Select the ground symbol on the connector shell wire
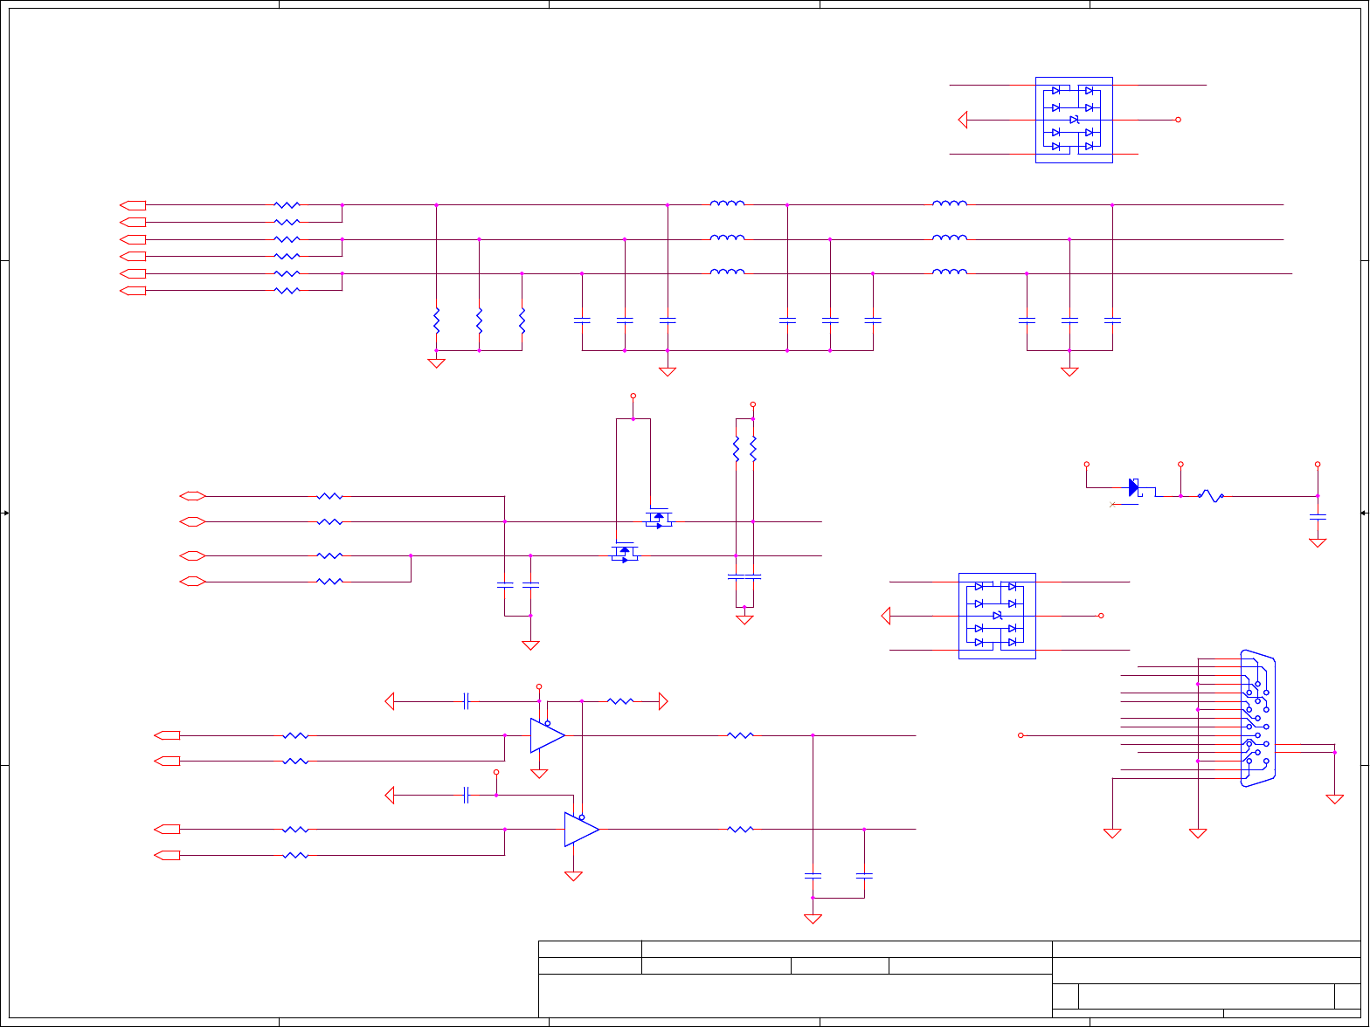The width and height of the screenshot is (1370, 1027). tap(1335, 799)
